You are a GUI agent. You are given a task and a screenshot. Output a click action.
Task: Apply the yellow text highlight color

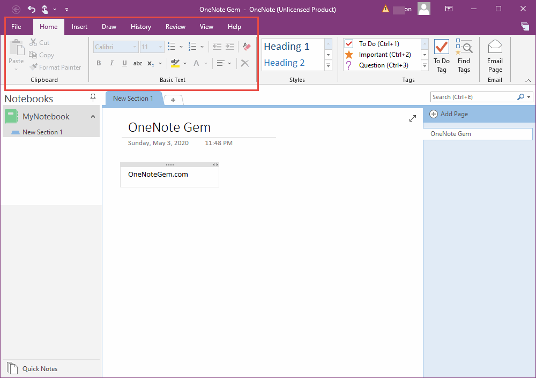pos(175,63)
